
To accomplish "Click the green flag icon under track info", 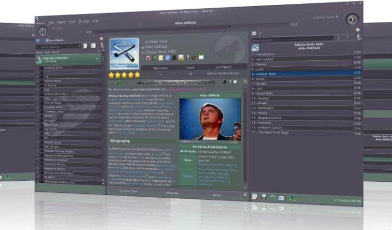I will coord(155,58).
